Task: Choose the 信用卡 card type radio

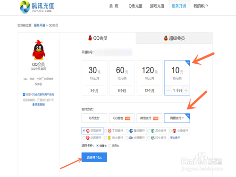Action: (110, 146)
